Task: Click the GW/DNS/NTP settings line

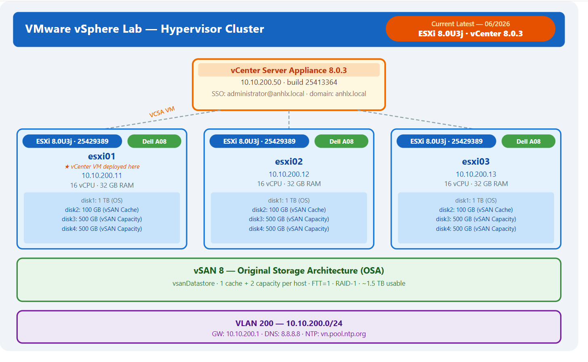Action: pos(289,334)
